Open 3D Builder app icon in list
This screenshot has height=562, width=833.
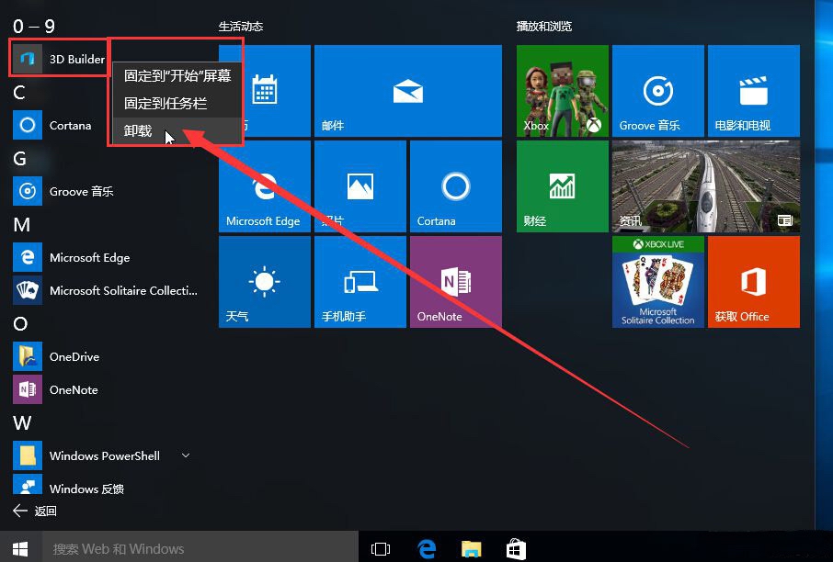tap(27, 59)
